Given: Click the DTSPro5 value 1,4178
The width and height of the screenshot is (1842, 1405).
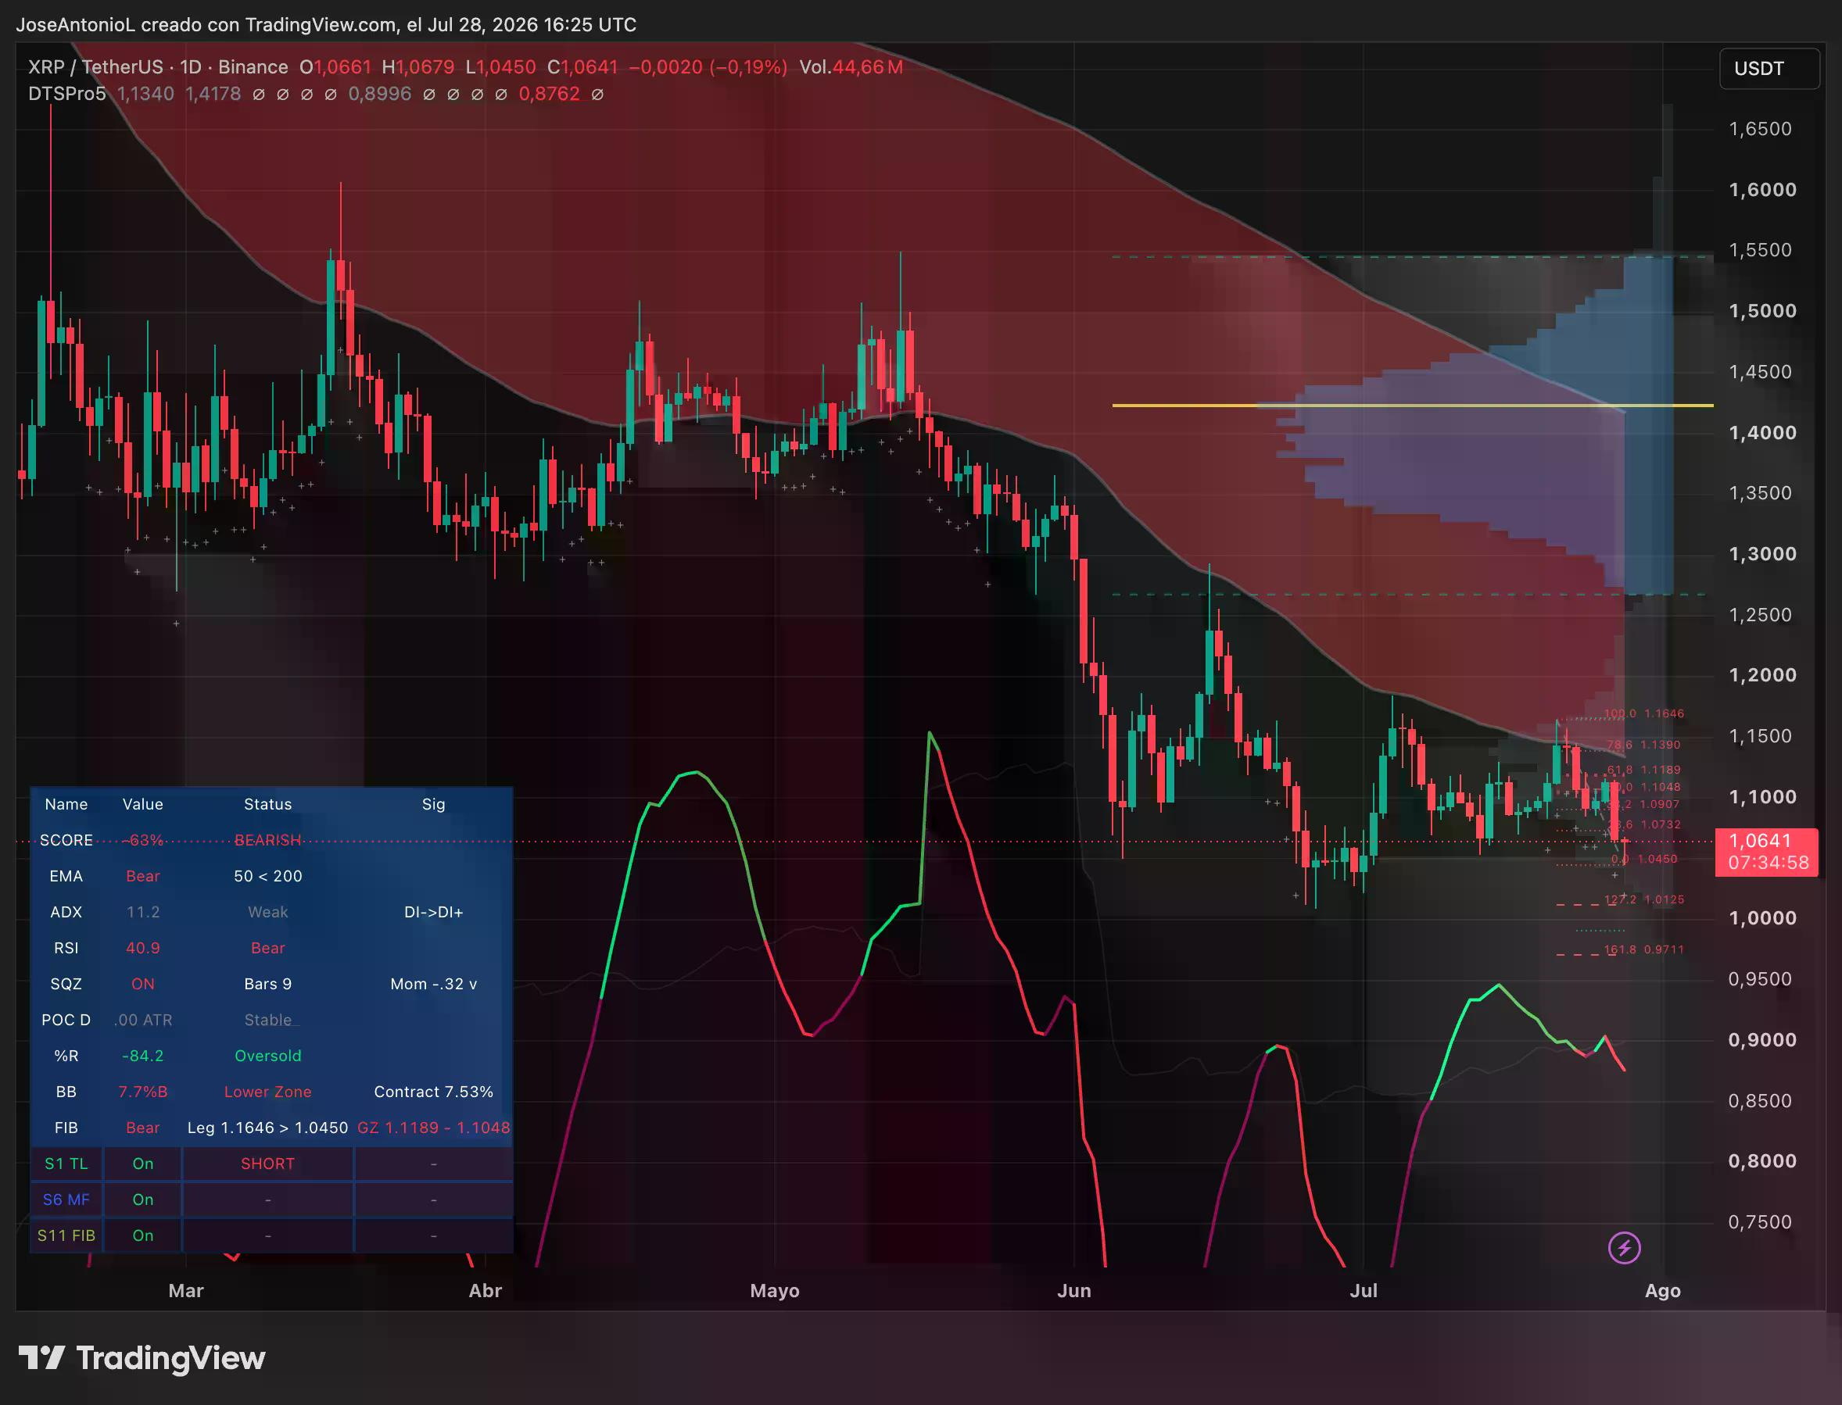Looking at the screenshot, I should 213,94.
